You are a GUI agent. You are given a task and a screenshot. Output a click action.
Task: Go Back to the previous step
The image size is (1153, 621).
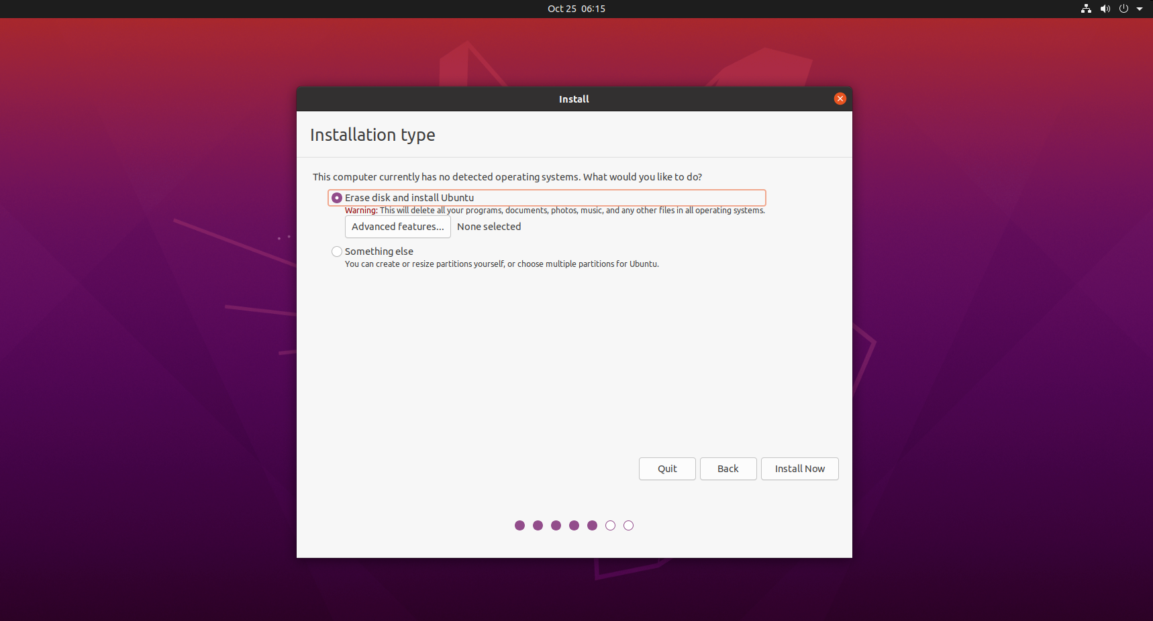728,469
